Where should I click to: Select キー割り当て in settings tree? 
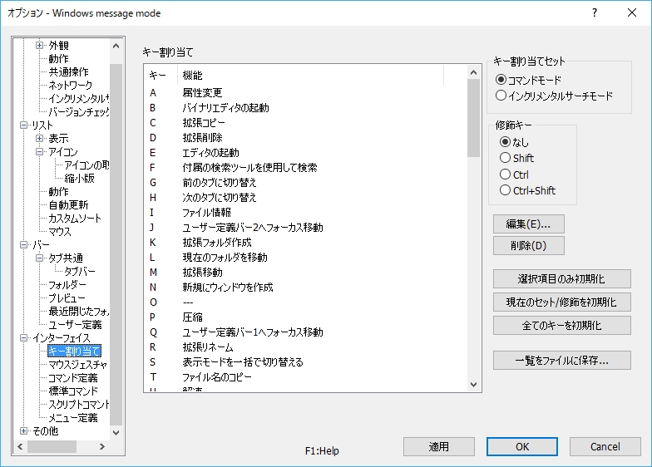[x=74, y=351]
